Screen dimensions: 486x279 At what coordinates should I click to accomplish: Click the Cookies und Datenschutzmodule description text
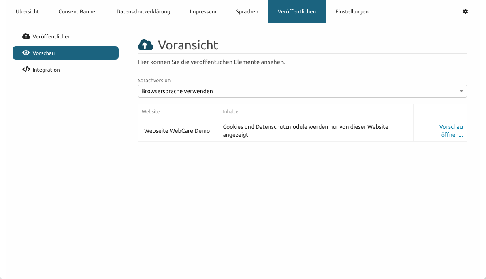306,131
